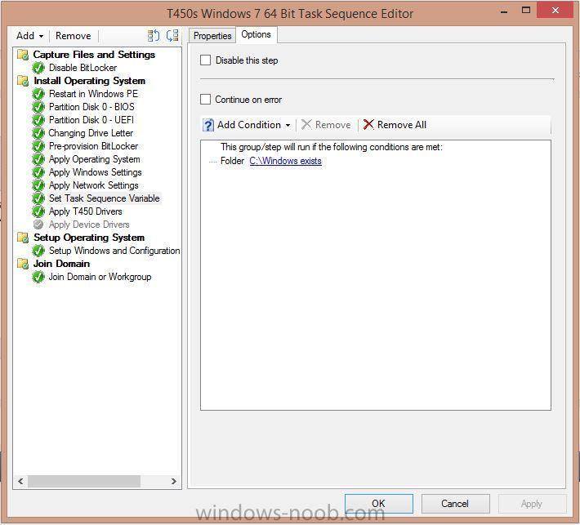The width and height of the screenshot is (580, 525).
Task: Maximize the Task Sequence Editor window
Action: (x=526, y=10)
